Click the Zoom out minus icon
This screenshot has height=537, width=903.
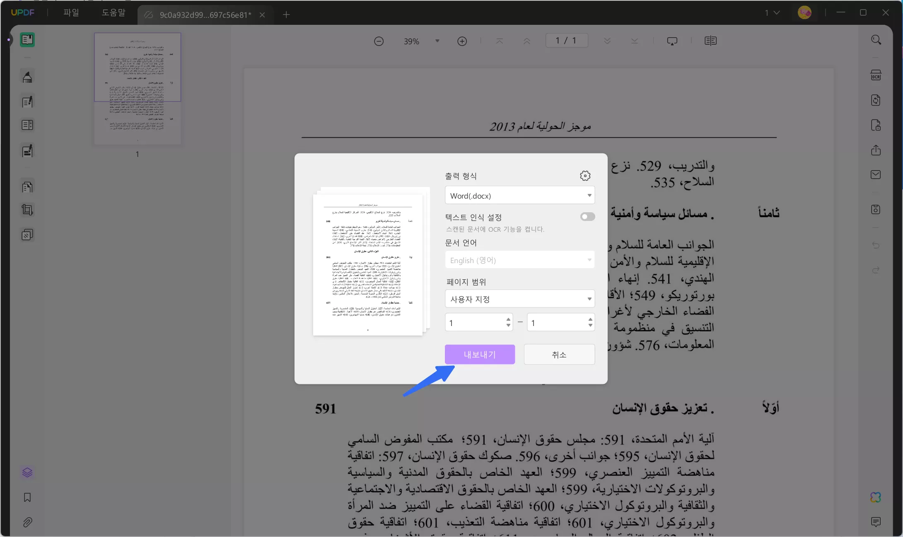[x=379, y=41]
